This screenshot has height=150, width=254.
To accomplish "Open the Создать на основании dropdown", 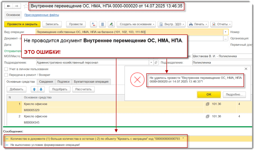I will pos(136,24).
